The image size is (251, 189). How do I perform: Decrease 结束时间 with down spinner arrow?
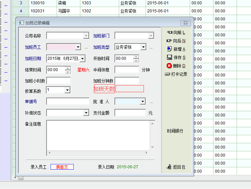68,72
